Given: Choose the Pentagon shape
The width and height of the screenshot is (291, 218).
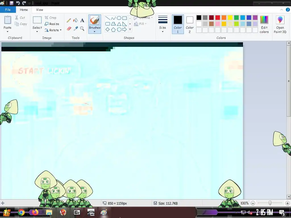Looking at the screenshot, I should (x=113, y=29).
